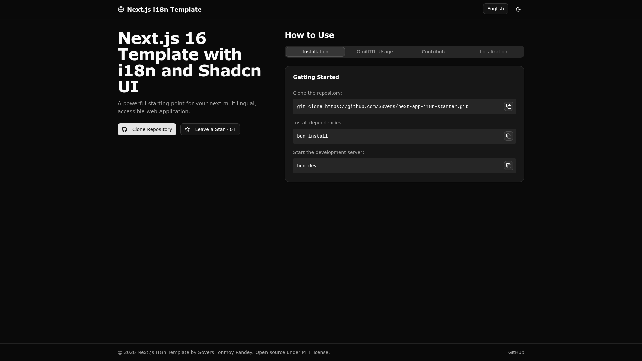
Task: Click the 'How to Use' heading
Action: click(309, 35)
